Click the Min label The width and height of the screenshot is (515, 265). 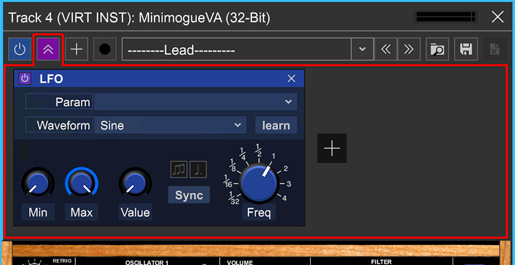tap(38, 212)
